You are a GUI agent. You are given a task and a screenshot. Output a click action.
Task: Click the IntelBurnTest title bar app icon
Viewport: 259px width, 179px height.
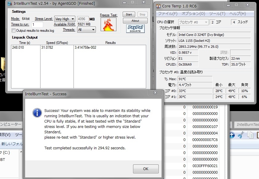10,4
